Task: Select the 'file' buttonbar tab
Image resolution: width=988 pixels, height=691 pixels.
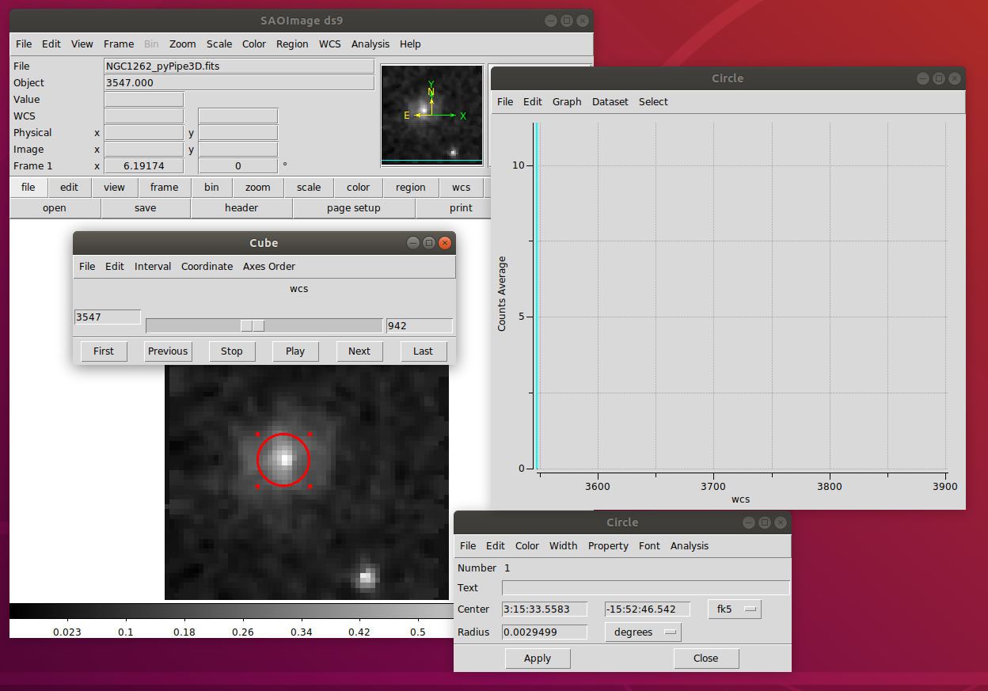Action: [28, 188]
